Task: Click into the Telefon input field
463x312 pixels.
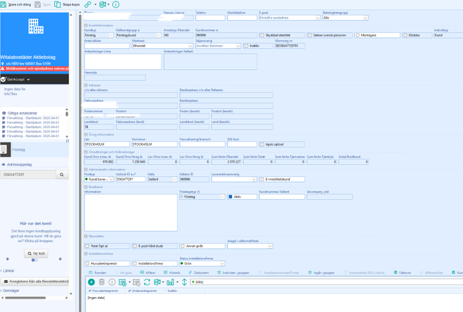Action: pos(210,18)
